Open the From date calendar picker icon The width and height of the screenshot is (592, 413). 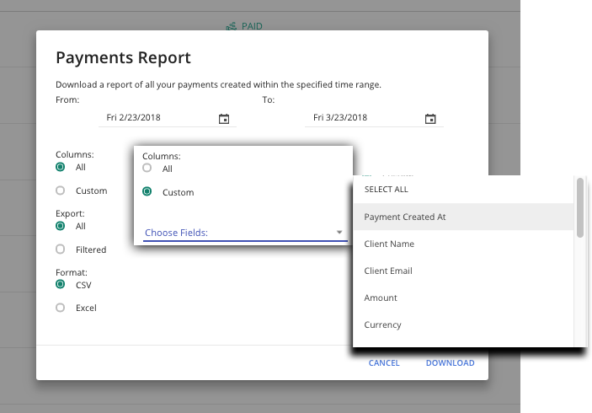(x=224, y=119)
